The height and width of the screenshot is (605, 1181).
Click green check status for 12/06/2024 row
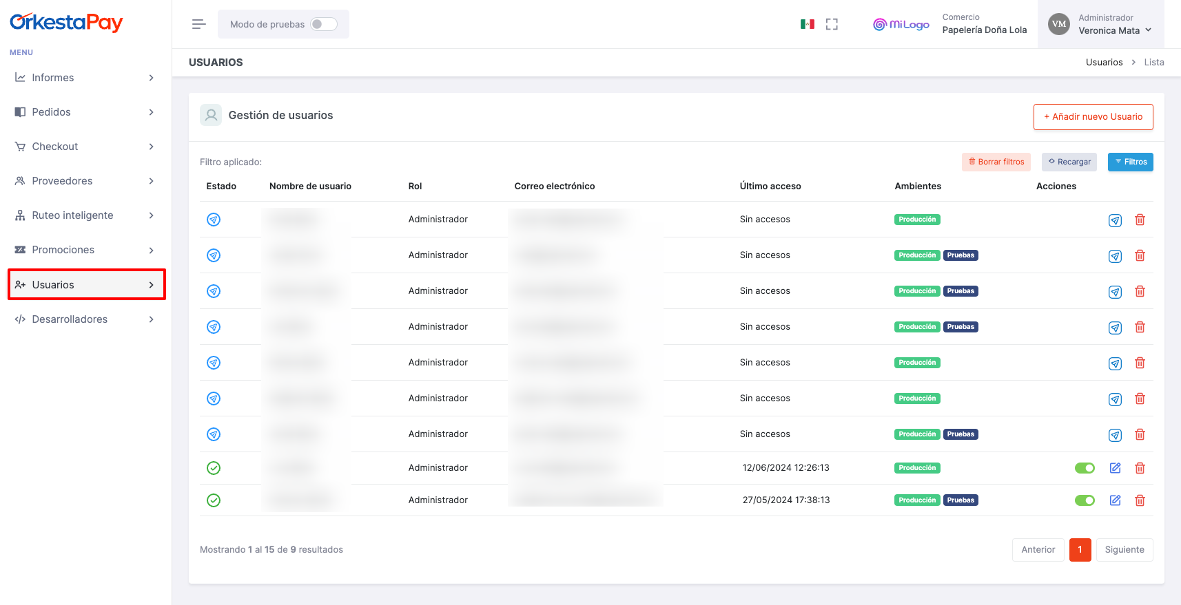tap(214, 468)
